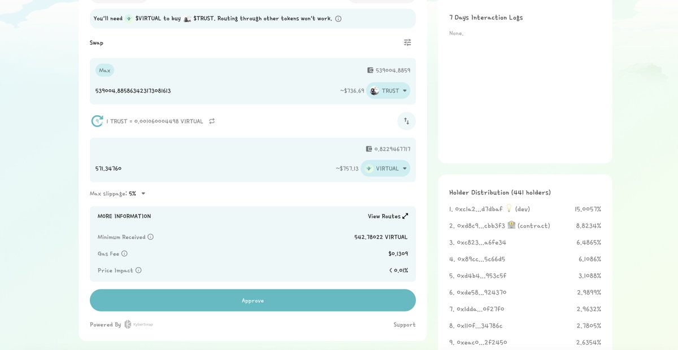This screenshot has height=350, width=678.
Task: Click 1 TRUST = 0.001060004498 VIRTUAL rate
Action: coord(155,121)
